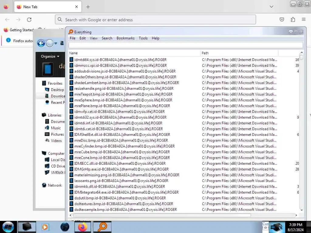Go back in the Explorer window
The width and height of the screenshot is (311, 233).
(x=41, y=43)
